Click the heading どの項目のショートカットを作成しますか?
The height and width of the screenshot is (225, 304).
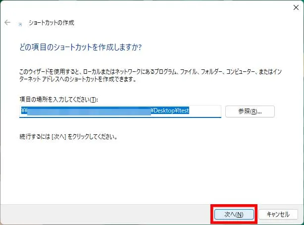tap(80, 48)
